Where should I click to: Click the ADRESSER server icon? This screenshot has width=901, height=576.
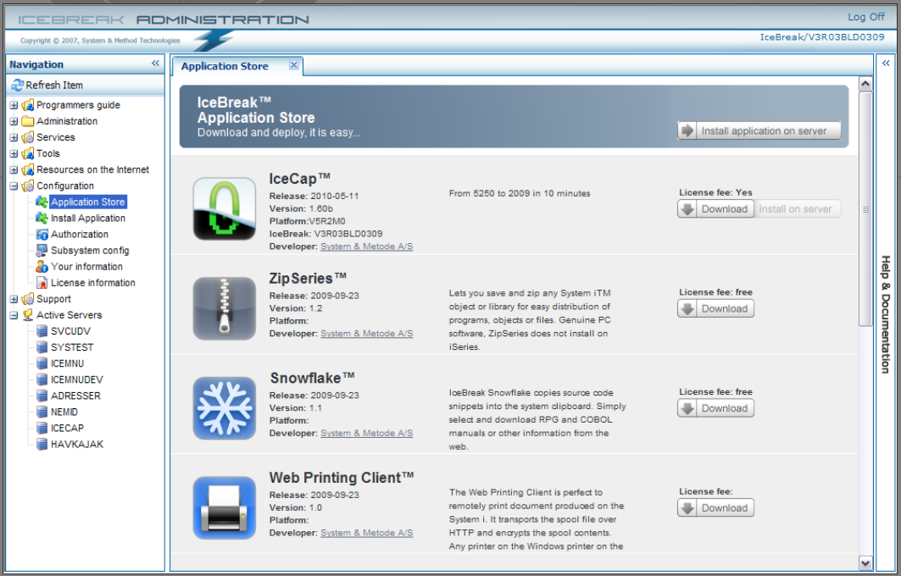pyautogui.click(x=42, y=396)
